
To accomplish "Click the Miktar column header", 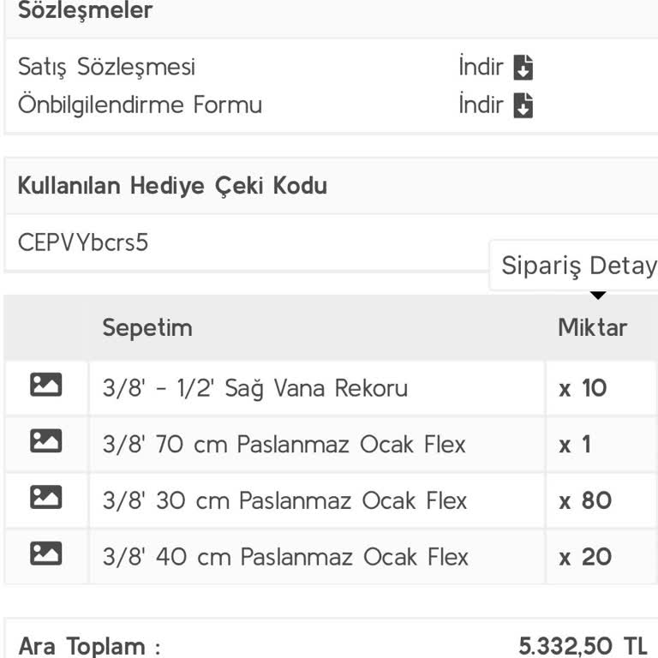I will pos(593,327).
